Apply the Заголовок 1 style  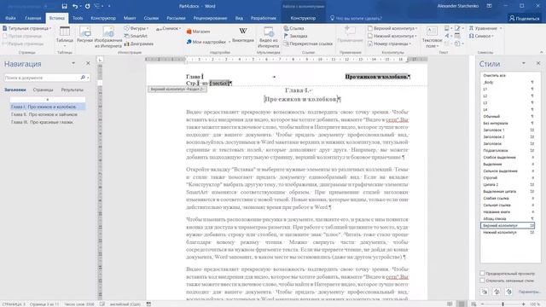point(508,130)
